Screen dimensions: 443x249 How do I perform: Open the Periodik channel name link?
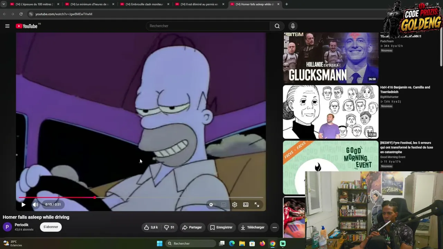pyautogui.click(x=21, y=225)
